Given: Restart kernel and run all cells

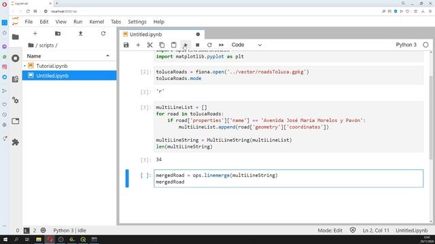Looking at the screenshot, I should 221,45.
